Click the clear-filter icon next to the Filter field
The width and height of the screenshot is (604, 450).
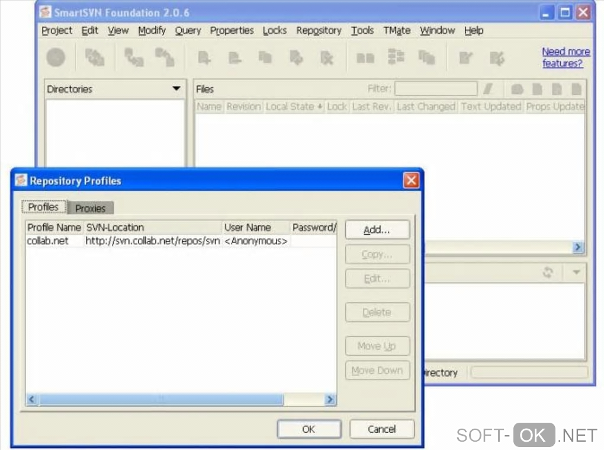coord(488,89)
